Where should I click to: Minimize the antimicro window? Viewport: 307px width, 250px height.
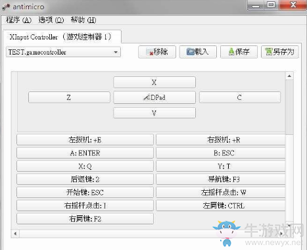(x=255, y=5)
